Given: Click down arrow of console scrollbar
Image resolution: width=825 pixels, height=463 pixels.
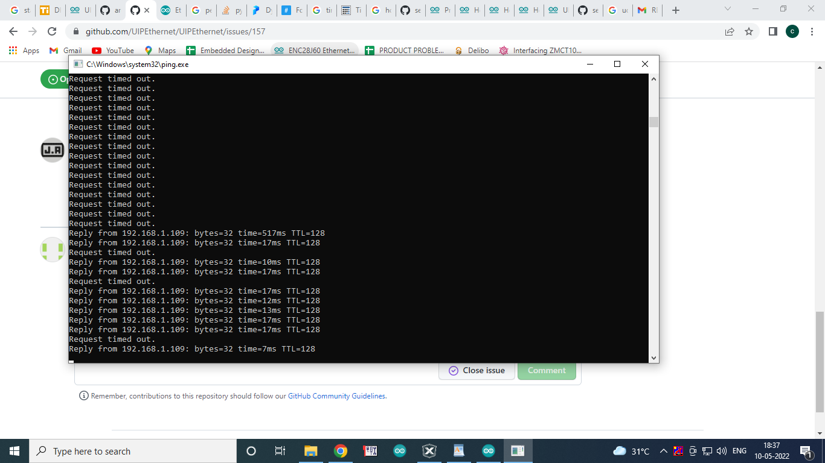Looking at the screenshot, I should [x=653, y=357].
